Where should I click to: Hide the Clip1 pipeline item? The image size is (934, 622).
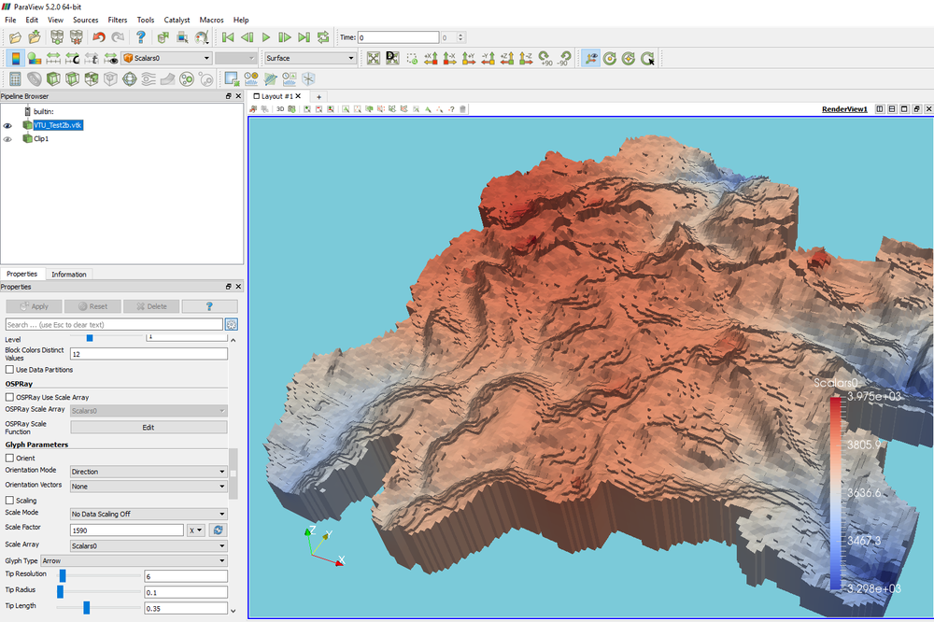click(7, 137)
